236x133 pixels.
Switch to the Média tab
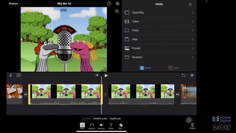[145, 68]
